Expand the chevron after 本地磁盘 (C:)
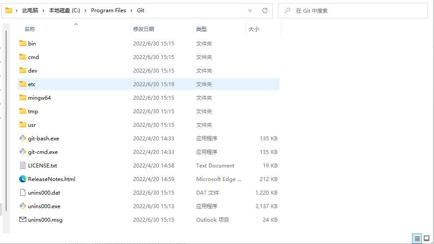 pyautogui.click(x=85, y=10)
